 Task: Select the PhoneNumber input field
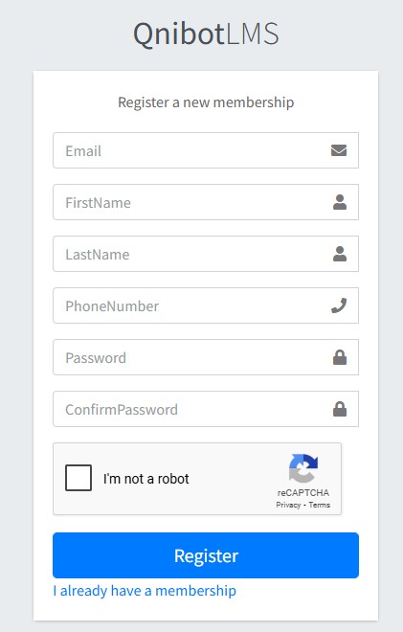206,305
